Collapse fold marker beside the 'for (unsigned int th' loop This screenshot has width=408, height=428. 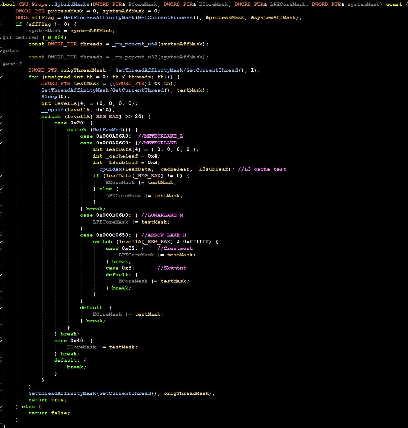[1, 77]
